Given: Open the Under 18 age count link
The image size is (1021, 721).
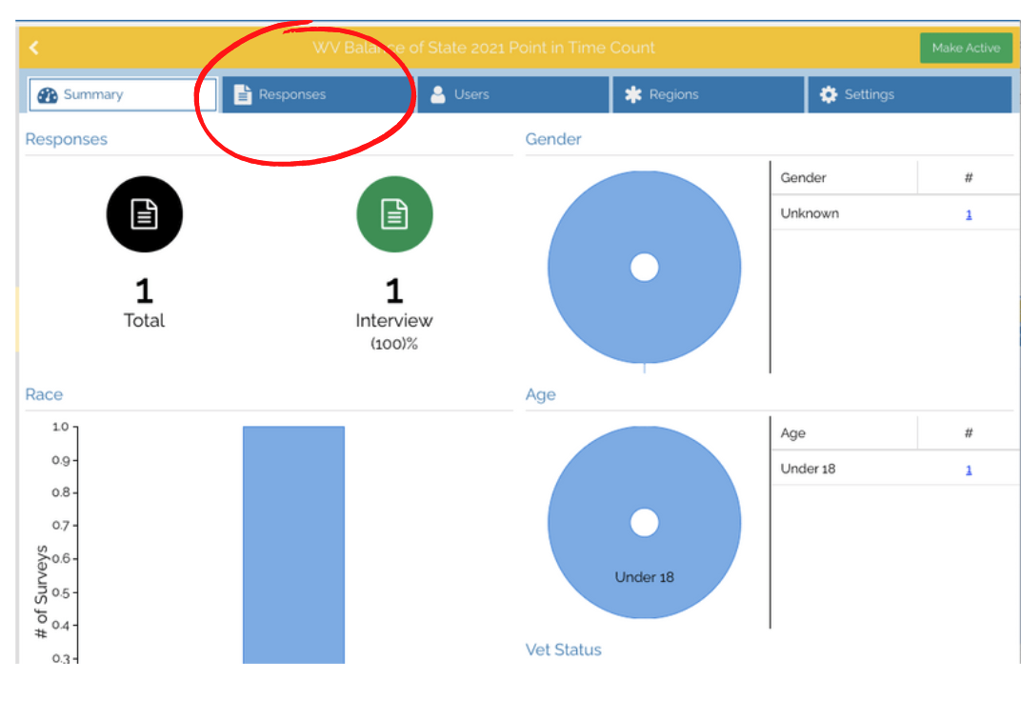Looking at the screenshot, I should 969,470.
